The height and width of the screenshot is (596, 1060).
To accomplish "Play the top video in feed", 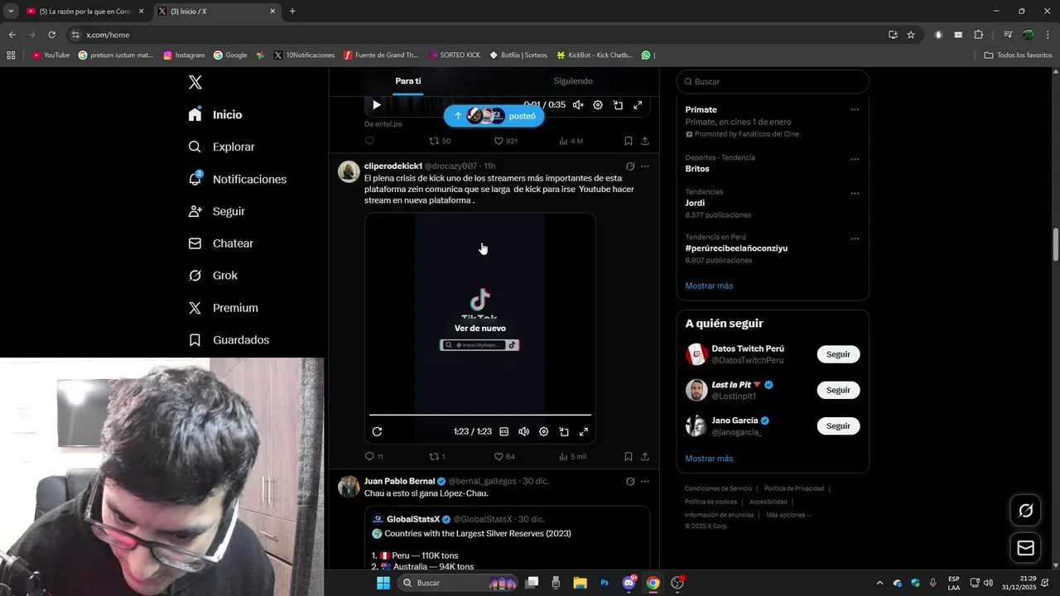I will [x=377, y=105].
